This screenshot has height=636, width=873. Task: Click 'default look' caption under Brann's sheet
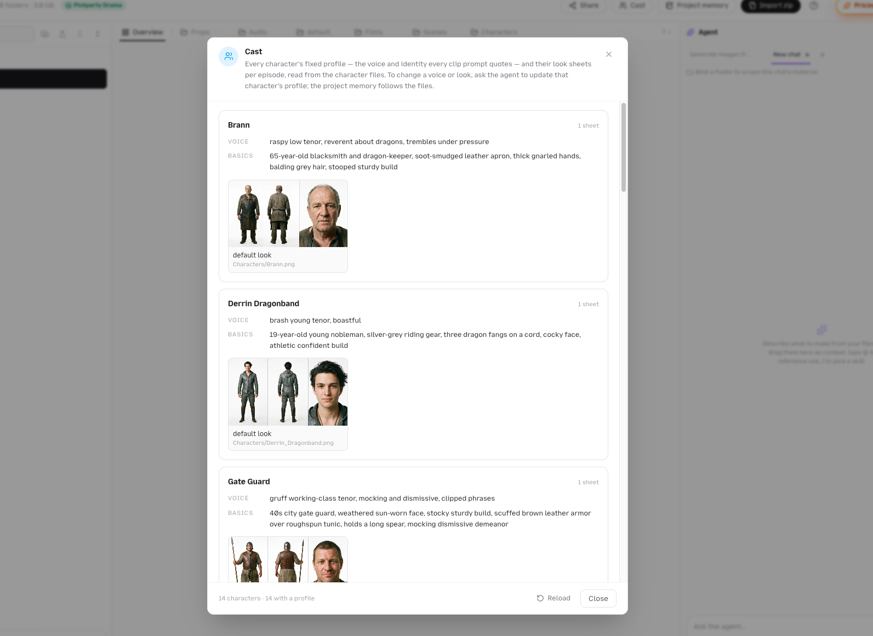point(252,255)
